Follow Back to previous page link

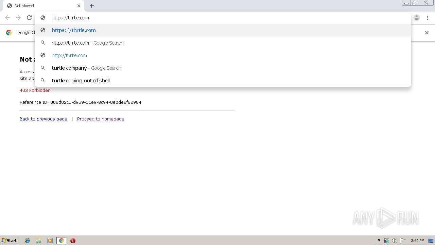coord(43,119)
